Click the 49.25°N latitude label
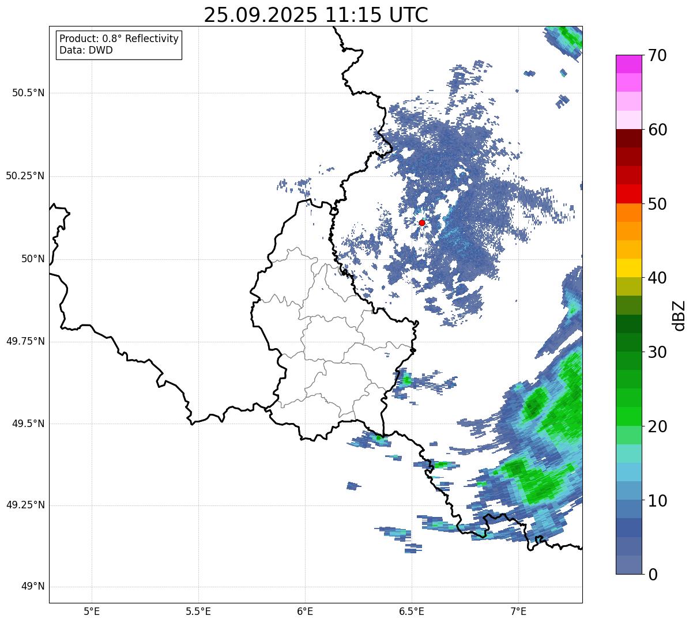Image resolution: width=693 pixels, height=623 pixels. [x=25, y=505]
